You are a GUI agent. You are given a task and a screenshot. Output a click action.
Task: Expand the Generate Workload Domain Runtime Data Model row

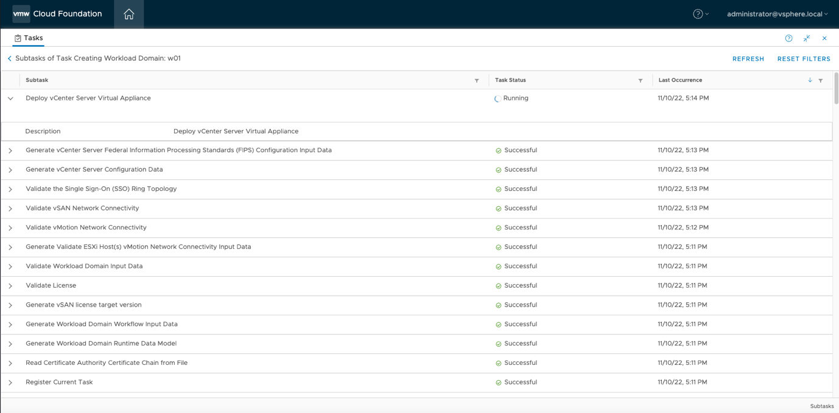tap(10, 344)
